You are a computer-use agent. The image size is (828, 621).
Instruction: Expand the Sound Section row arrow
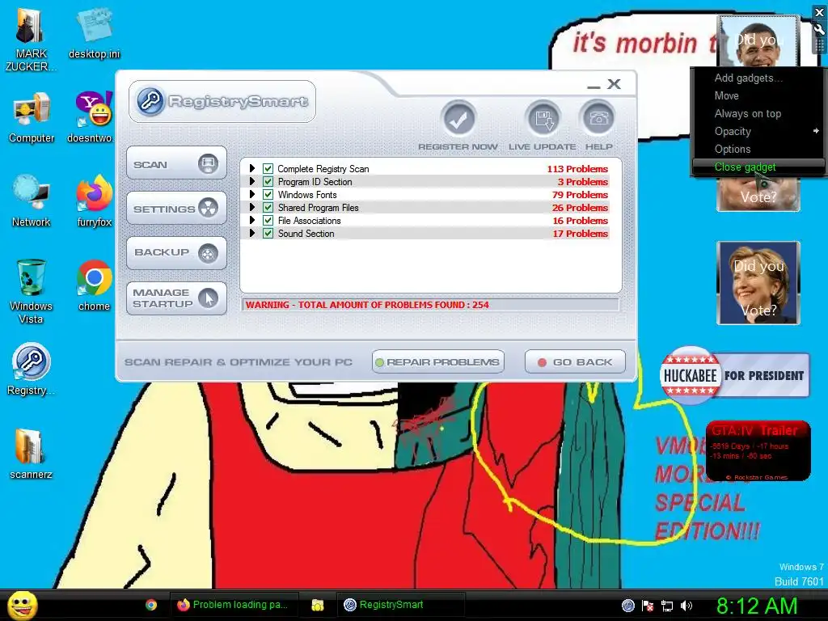(x=252, y=233)
